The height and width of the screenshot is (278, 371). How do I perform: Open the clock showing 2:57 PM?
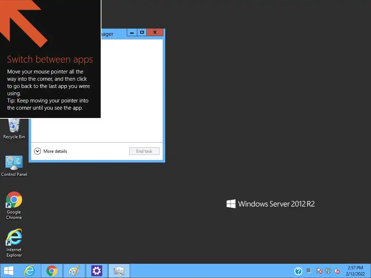(x=355, y=271)
